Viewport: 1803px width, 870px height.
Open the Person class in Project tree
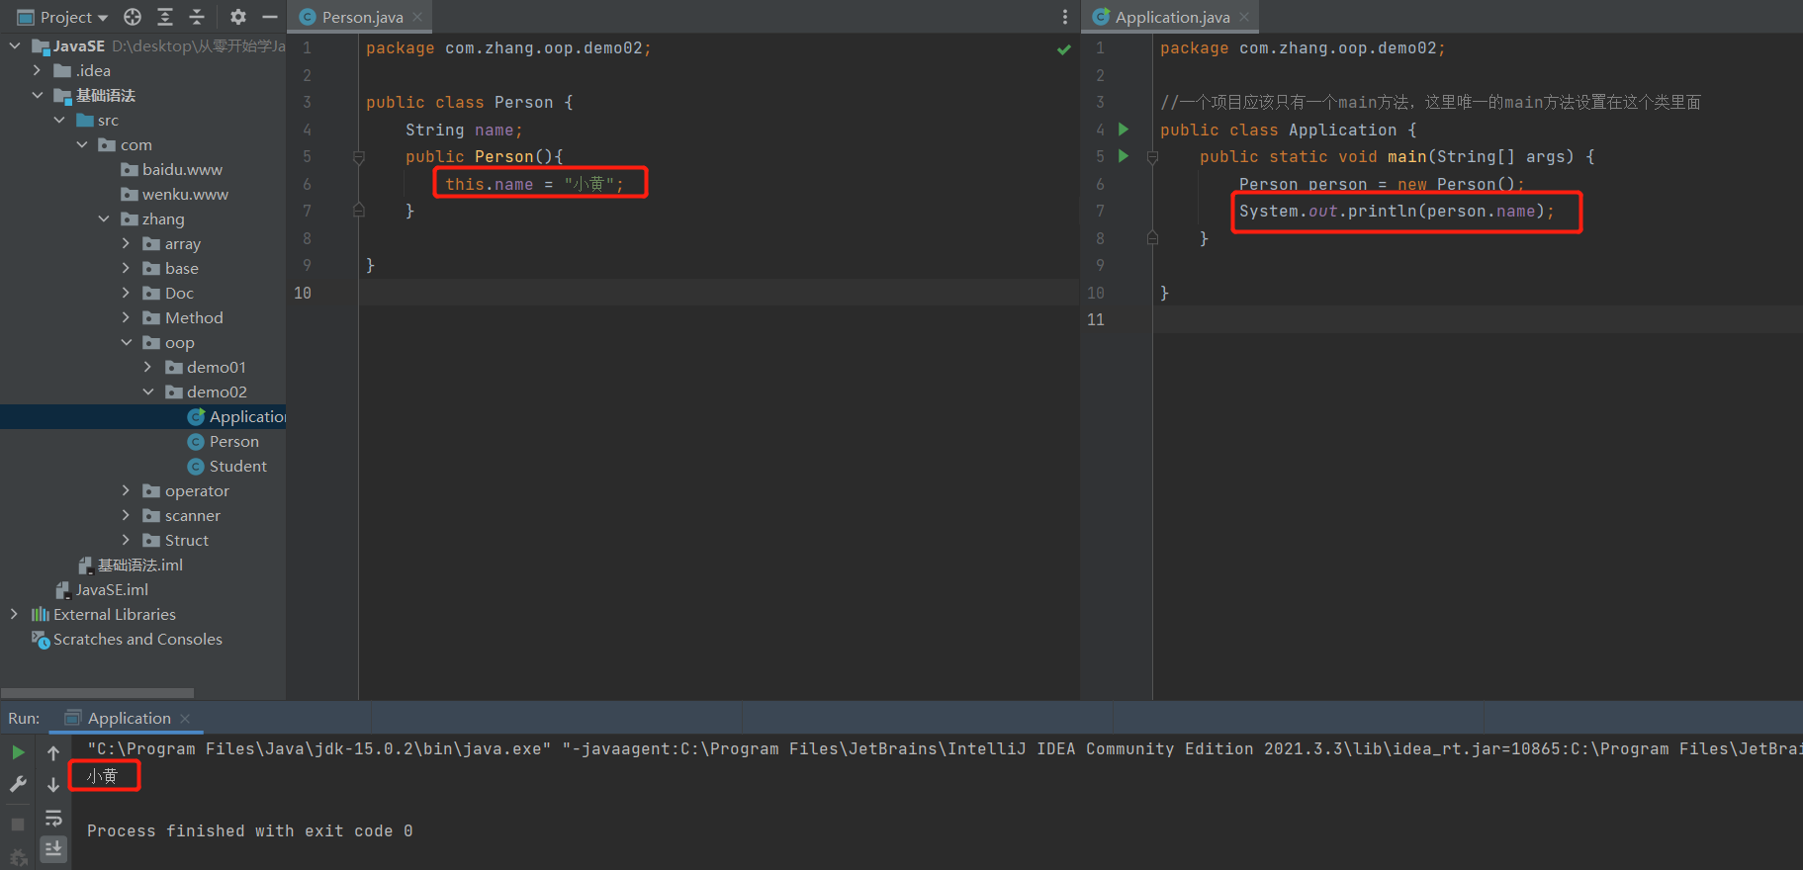pos(224,441)
